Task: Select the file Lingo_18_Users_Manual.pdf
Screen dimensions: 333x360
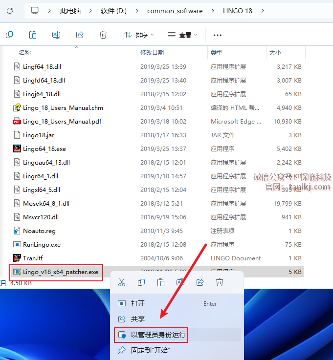Action: click(62, 122)
